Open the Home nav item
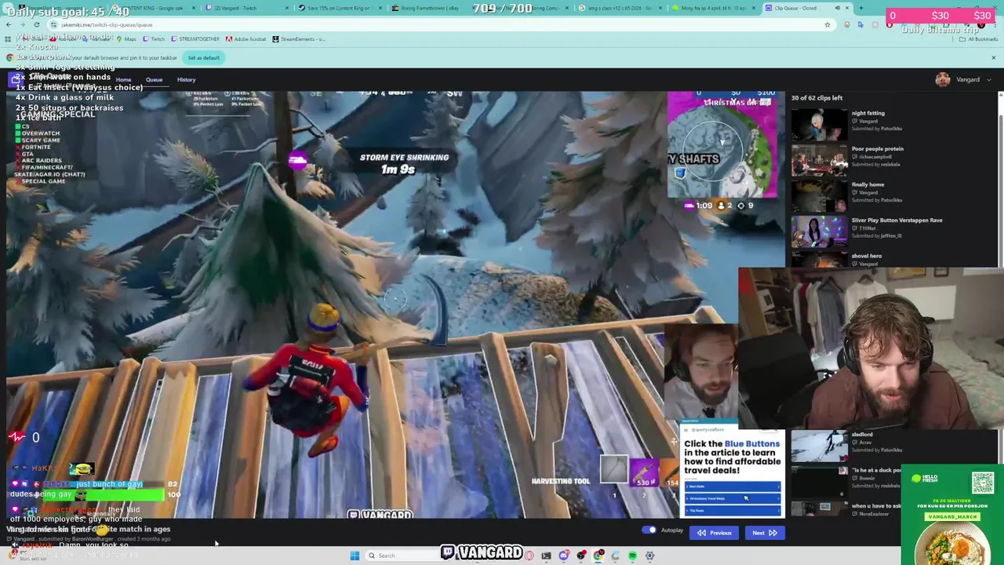The height and width of the screenshot is (565, 1004). pos(123,79)
